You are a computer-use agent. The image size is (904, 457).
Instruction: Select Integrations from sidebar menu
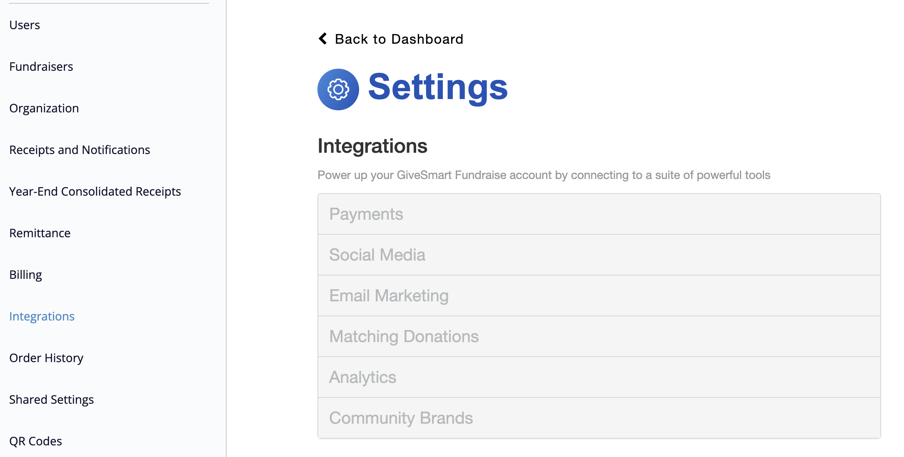pos(42,316)
